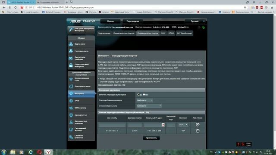Focus the service name input field
This screenshot has width=276, height=155.
tap(112, 125)
